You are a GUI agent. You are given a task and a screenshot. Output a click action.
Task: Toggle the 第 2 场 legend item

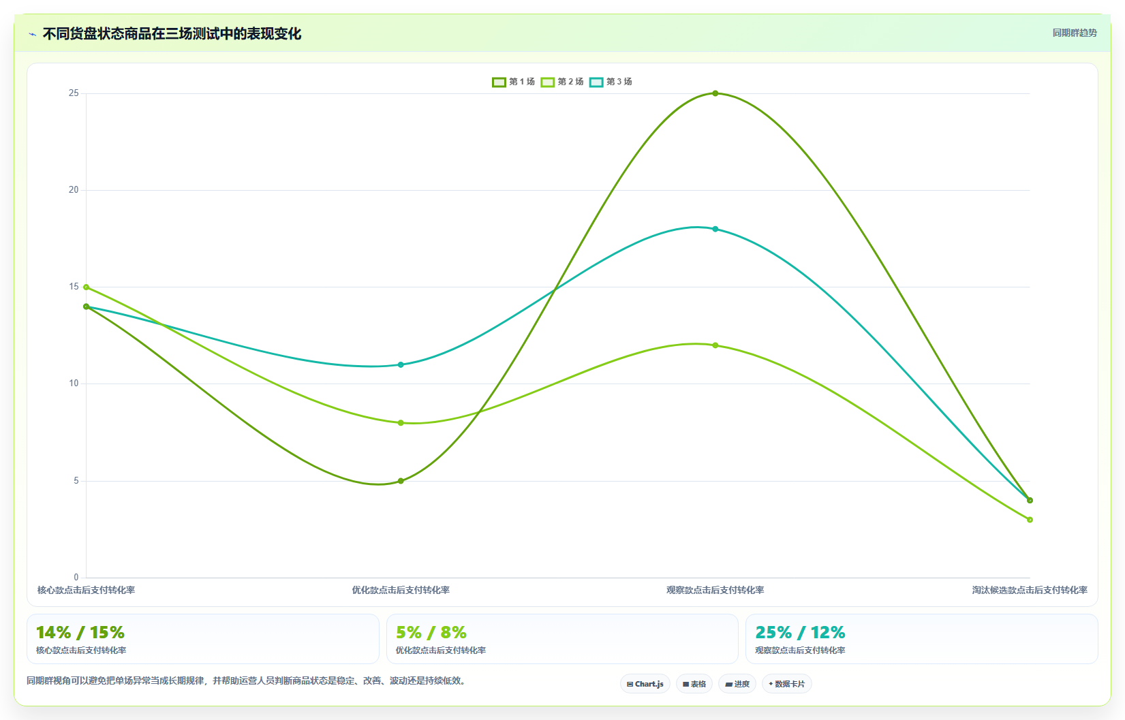click(562, 82)
